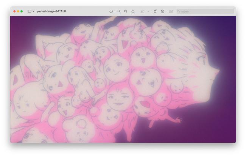Toggle the sidebar view button
The width and height of the screenshot is (246, 156).
29,11
